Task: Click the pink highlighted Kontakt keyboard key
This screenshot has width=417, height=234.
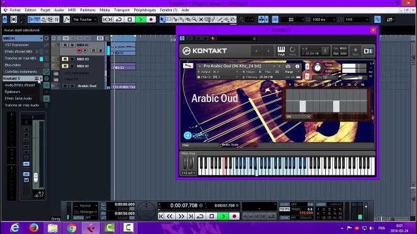Action: (x=224, y=170)
